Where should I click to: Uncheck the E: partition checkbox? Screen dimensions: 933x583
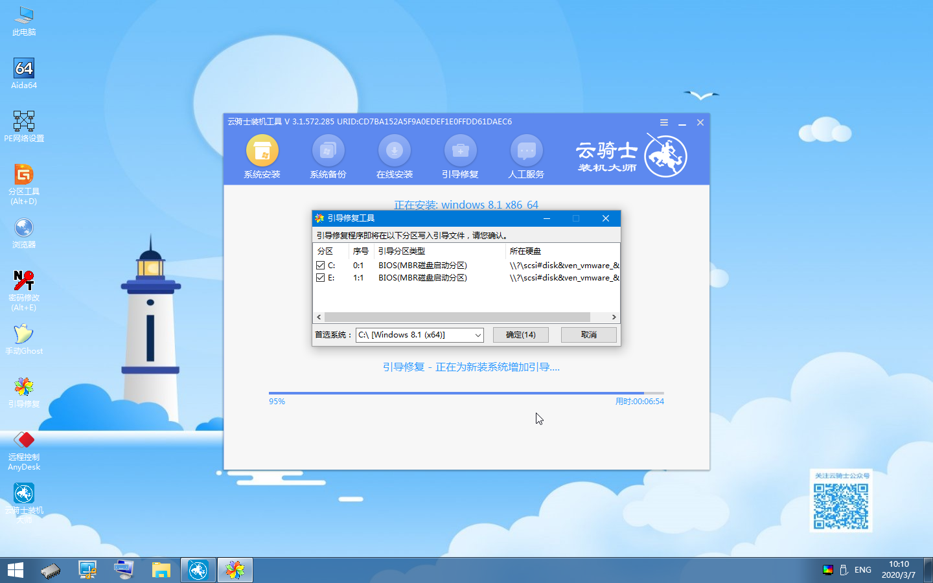coord(320,278)
